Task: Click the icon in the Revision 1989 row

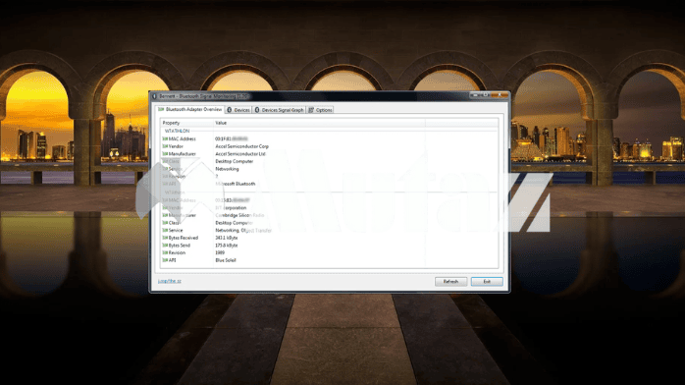Action: coord(165,252)
